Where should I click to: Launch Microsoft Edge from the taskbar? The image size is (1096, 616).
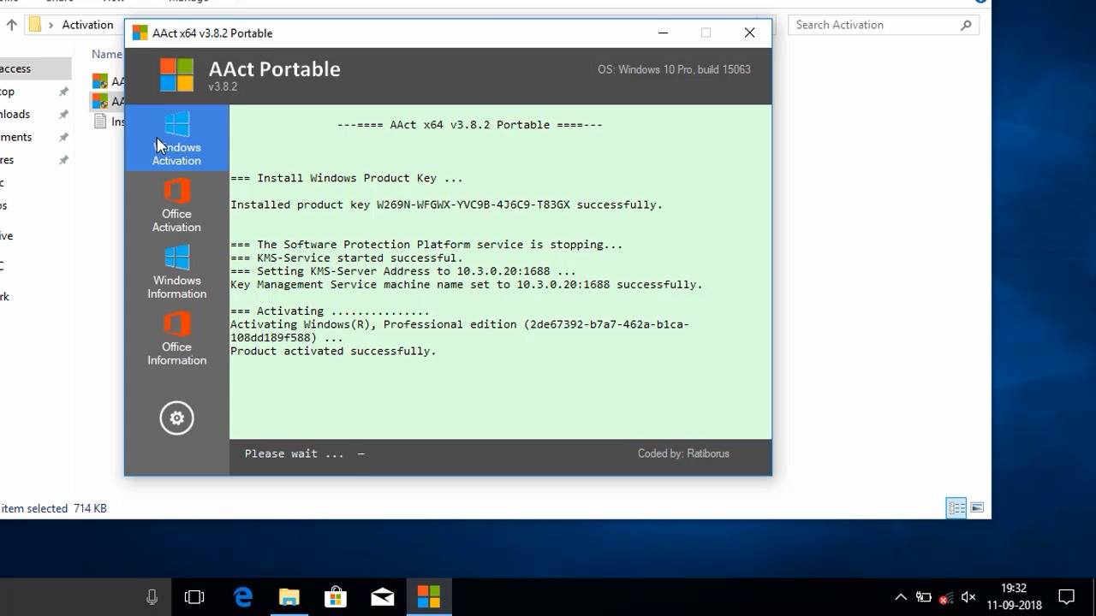[x=243, y=596]
